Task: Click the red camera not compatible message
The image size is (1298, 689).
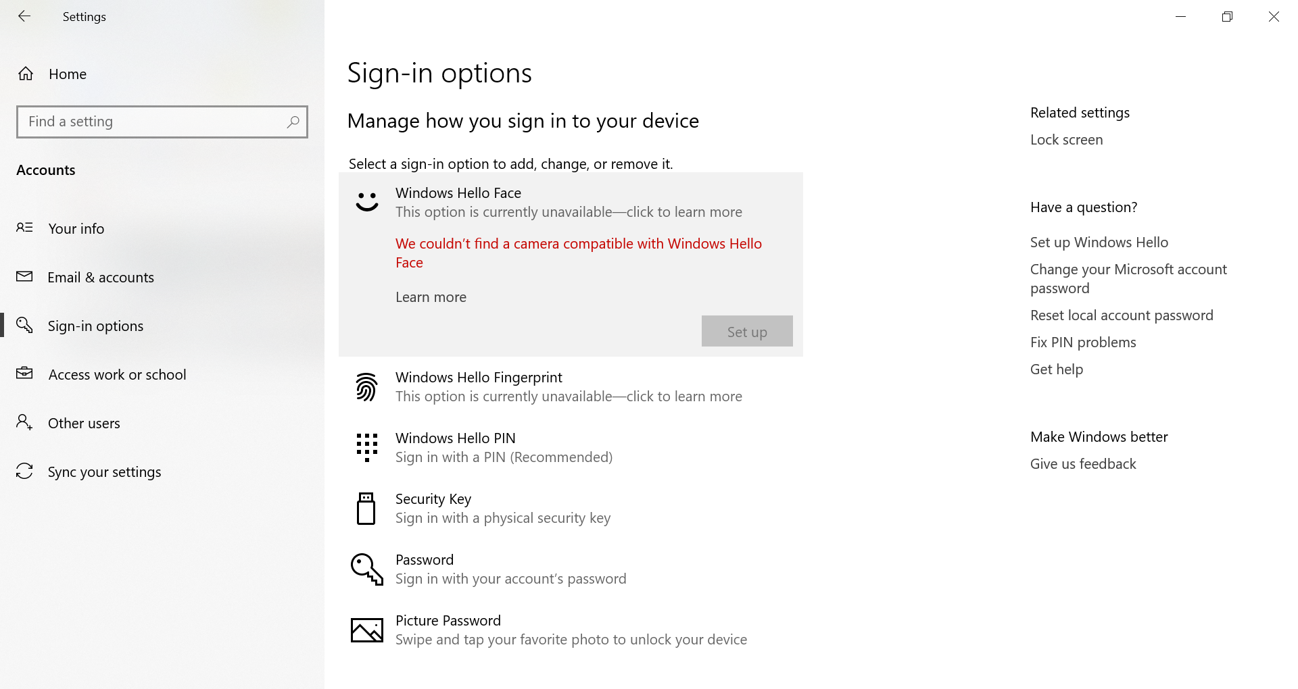Action: (x=579, y=253)
